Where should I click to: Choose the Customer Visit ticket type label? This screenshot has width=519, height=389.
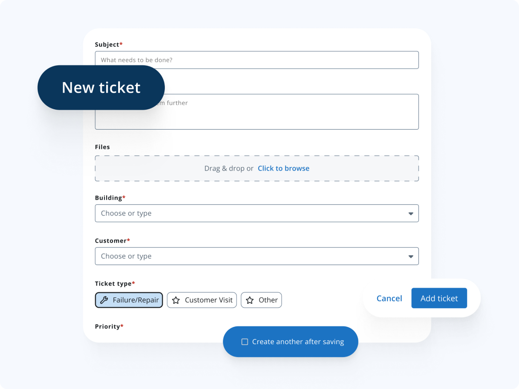click(x=208, y=300)
